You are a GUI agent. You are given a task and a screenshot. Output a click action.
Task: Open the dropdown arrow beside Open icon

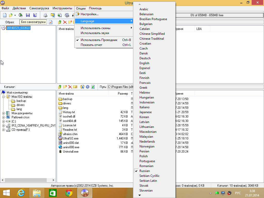(x=15, y=15)
